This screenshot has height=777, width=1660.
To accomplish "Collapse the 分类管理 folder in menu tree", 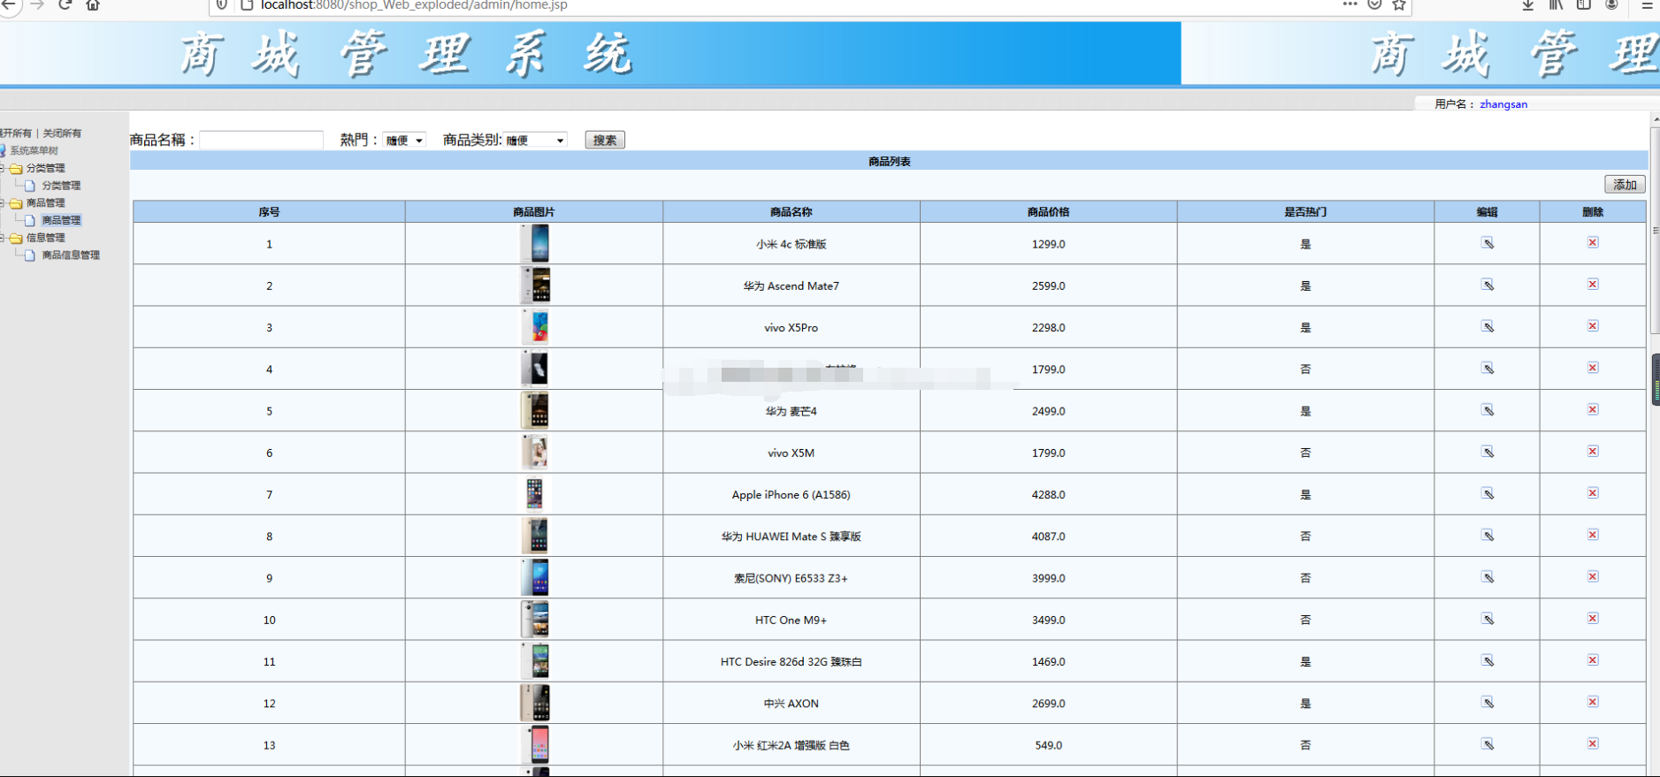I will 3,168.
